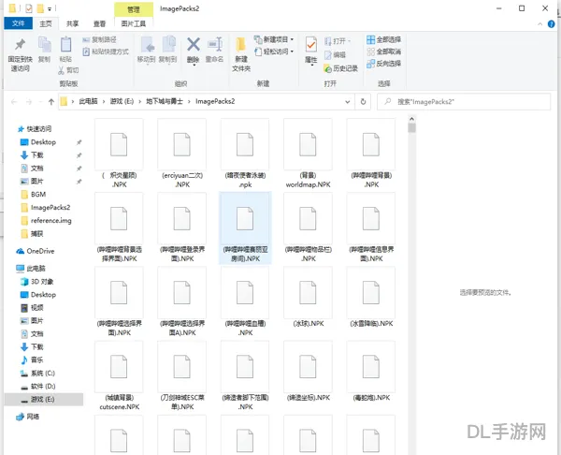Click Paste Shortcut (粘贴快捷方式) icon
561x455 pixels.
(x=86, y=51)
